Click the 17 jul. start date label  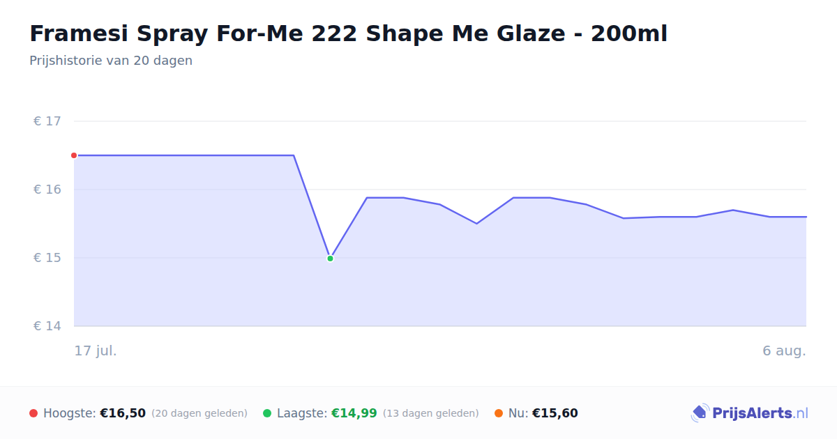point(96,351)
